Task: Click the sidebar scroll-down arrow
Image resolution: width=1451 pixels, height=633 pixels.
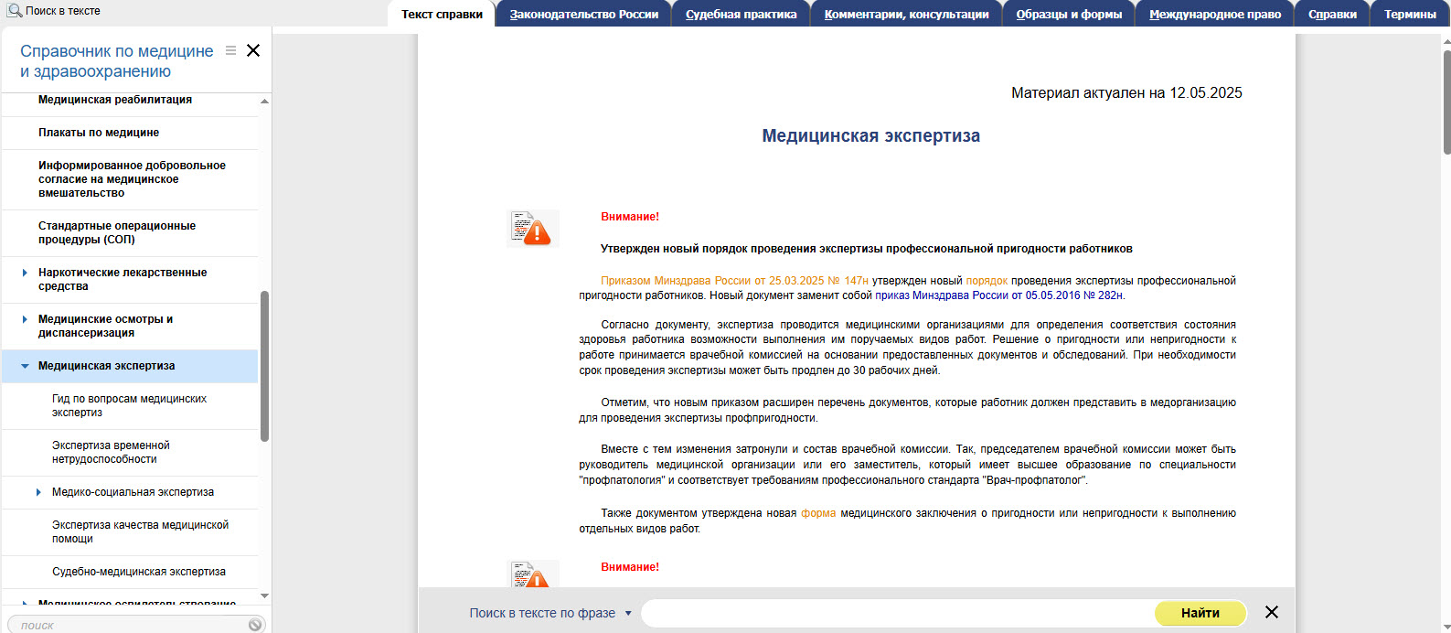Action: [x=265, y=595]
